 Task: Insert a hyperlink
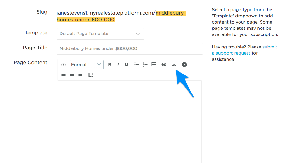click(164, 65)
